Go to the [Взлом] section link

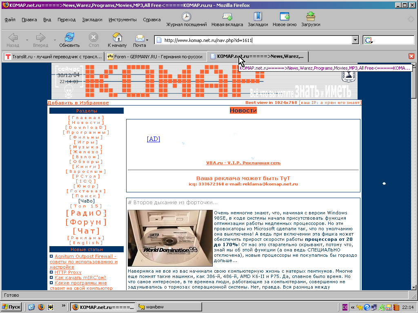pos(86,157)
